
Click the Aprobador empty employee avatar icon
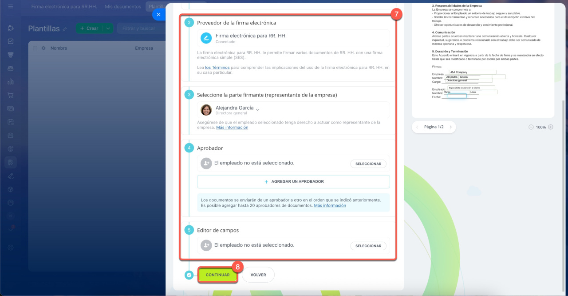pos(206,164)
